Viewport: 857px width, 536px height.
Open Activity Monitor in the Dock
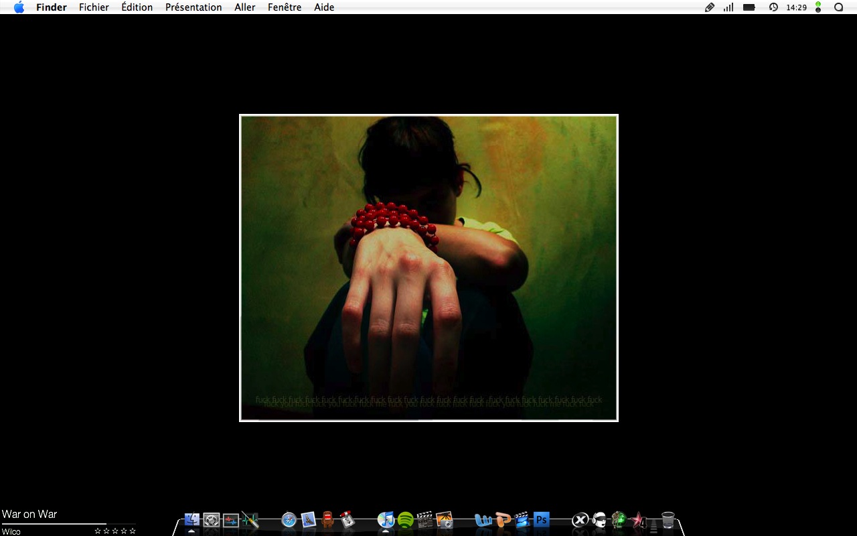coord(231,520)
